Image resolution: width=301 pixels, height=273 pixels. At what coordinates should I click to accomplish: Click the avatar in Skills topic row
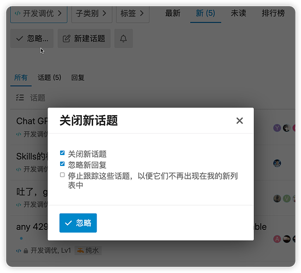pos(277,163)
